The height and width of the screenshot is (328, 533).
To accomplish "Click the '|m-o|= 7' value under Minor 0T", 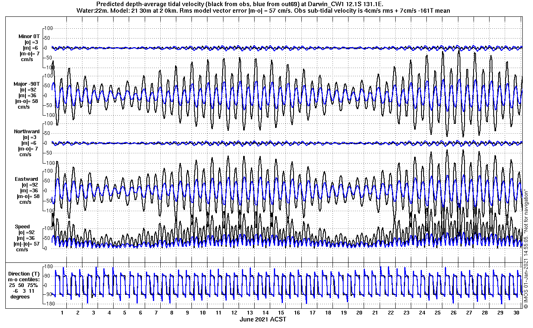I will point(29,54).
